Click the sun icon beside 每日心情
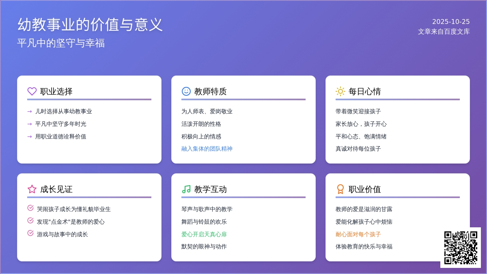487x274 pixels. pos(340,91)
